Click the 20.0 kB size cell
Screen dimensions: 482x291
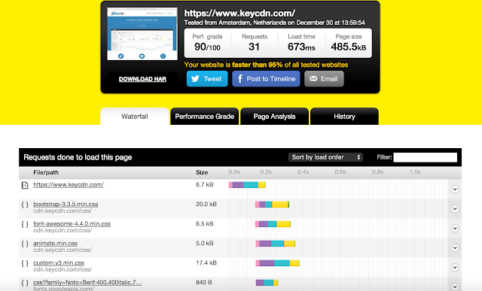[x=206, y=204]
